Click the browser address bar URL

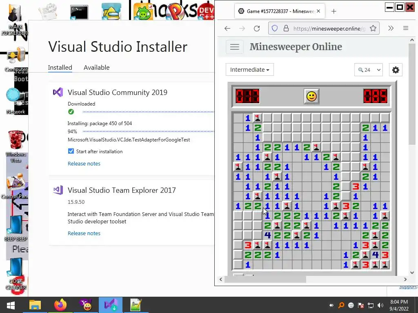(x=329, y=29)
